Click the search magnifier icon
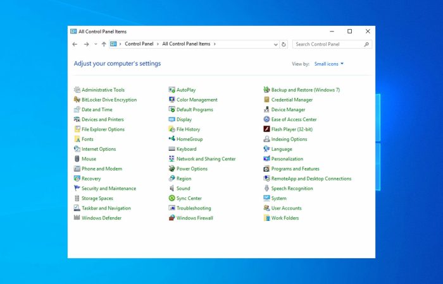443x284 pixels. (366, 44)
